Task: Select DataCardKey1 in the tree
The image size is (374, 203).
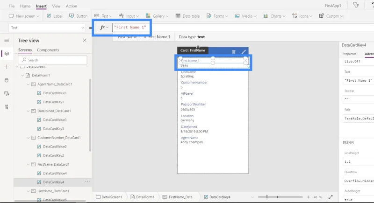Action: [53, 102]
